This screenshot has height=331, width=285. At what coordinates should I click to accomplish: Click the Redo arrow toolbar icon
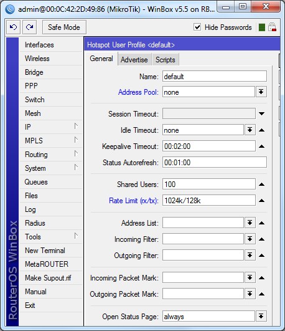point(29,27)
